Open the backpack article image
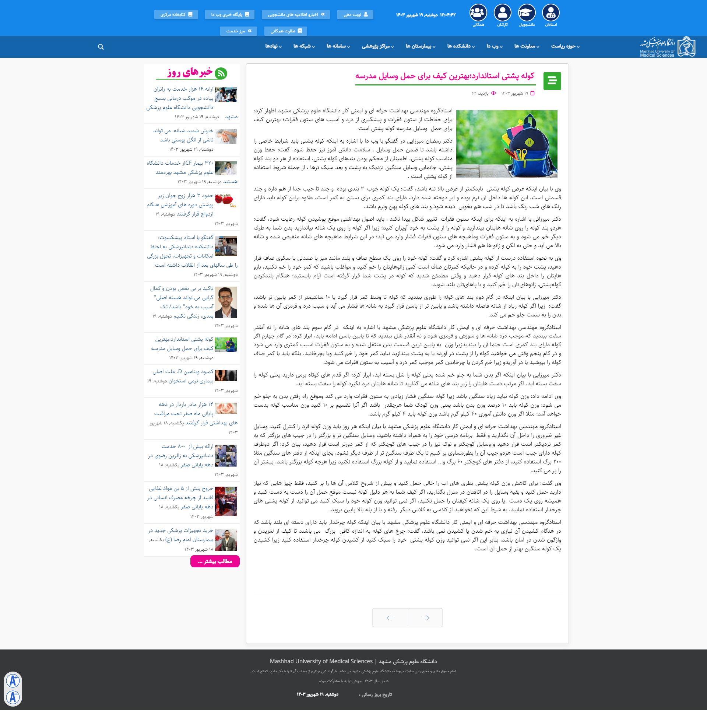707x711 pixels. point(507,144)
